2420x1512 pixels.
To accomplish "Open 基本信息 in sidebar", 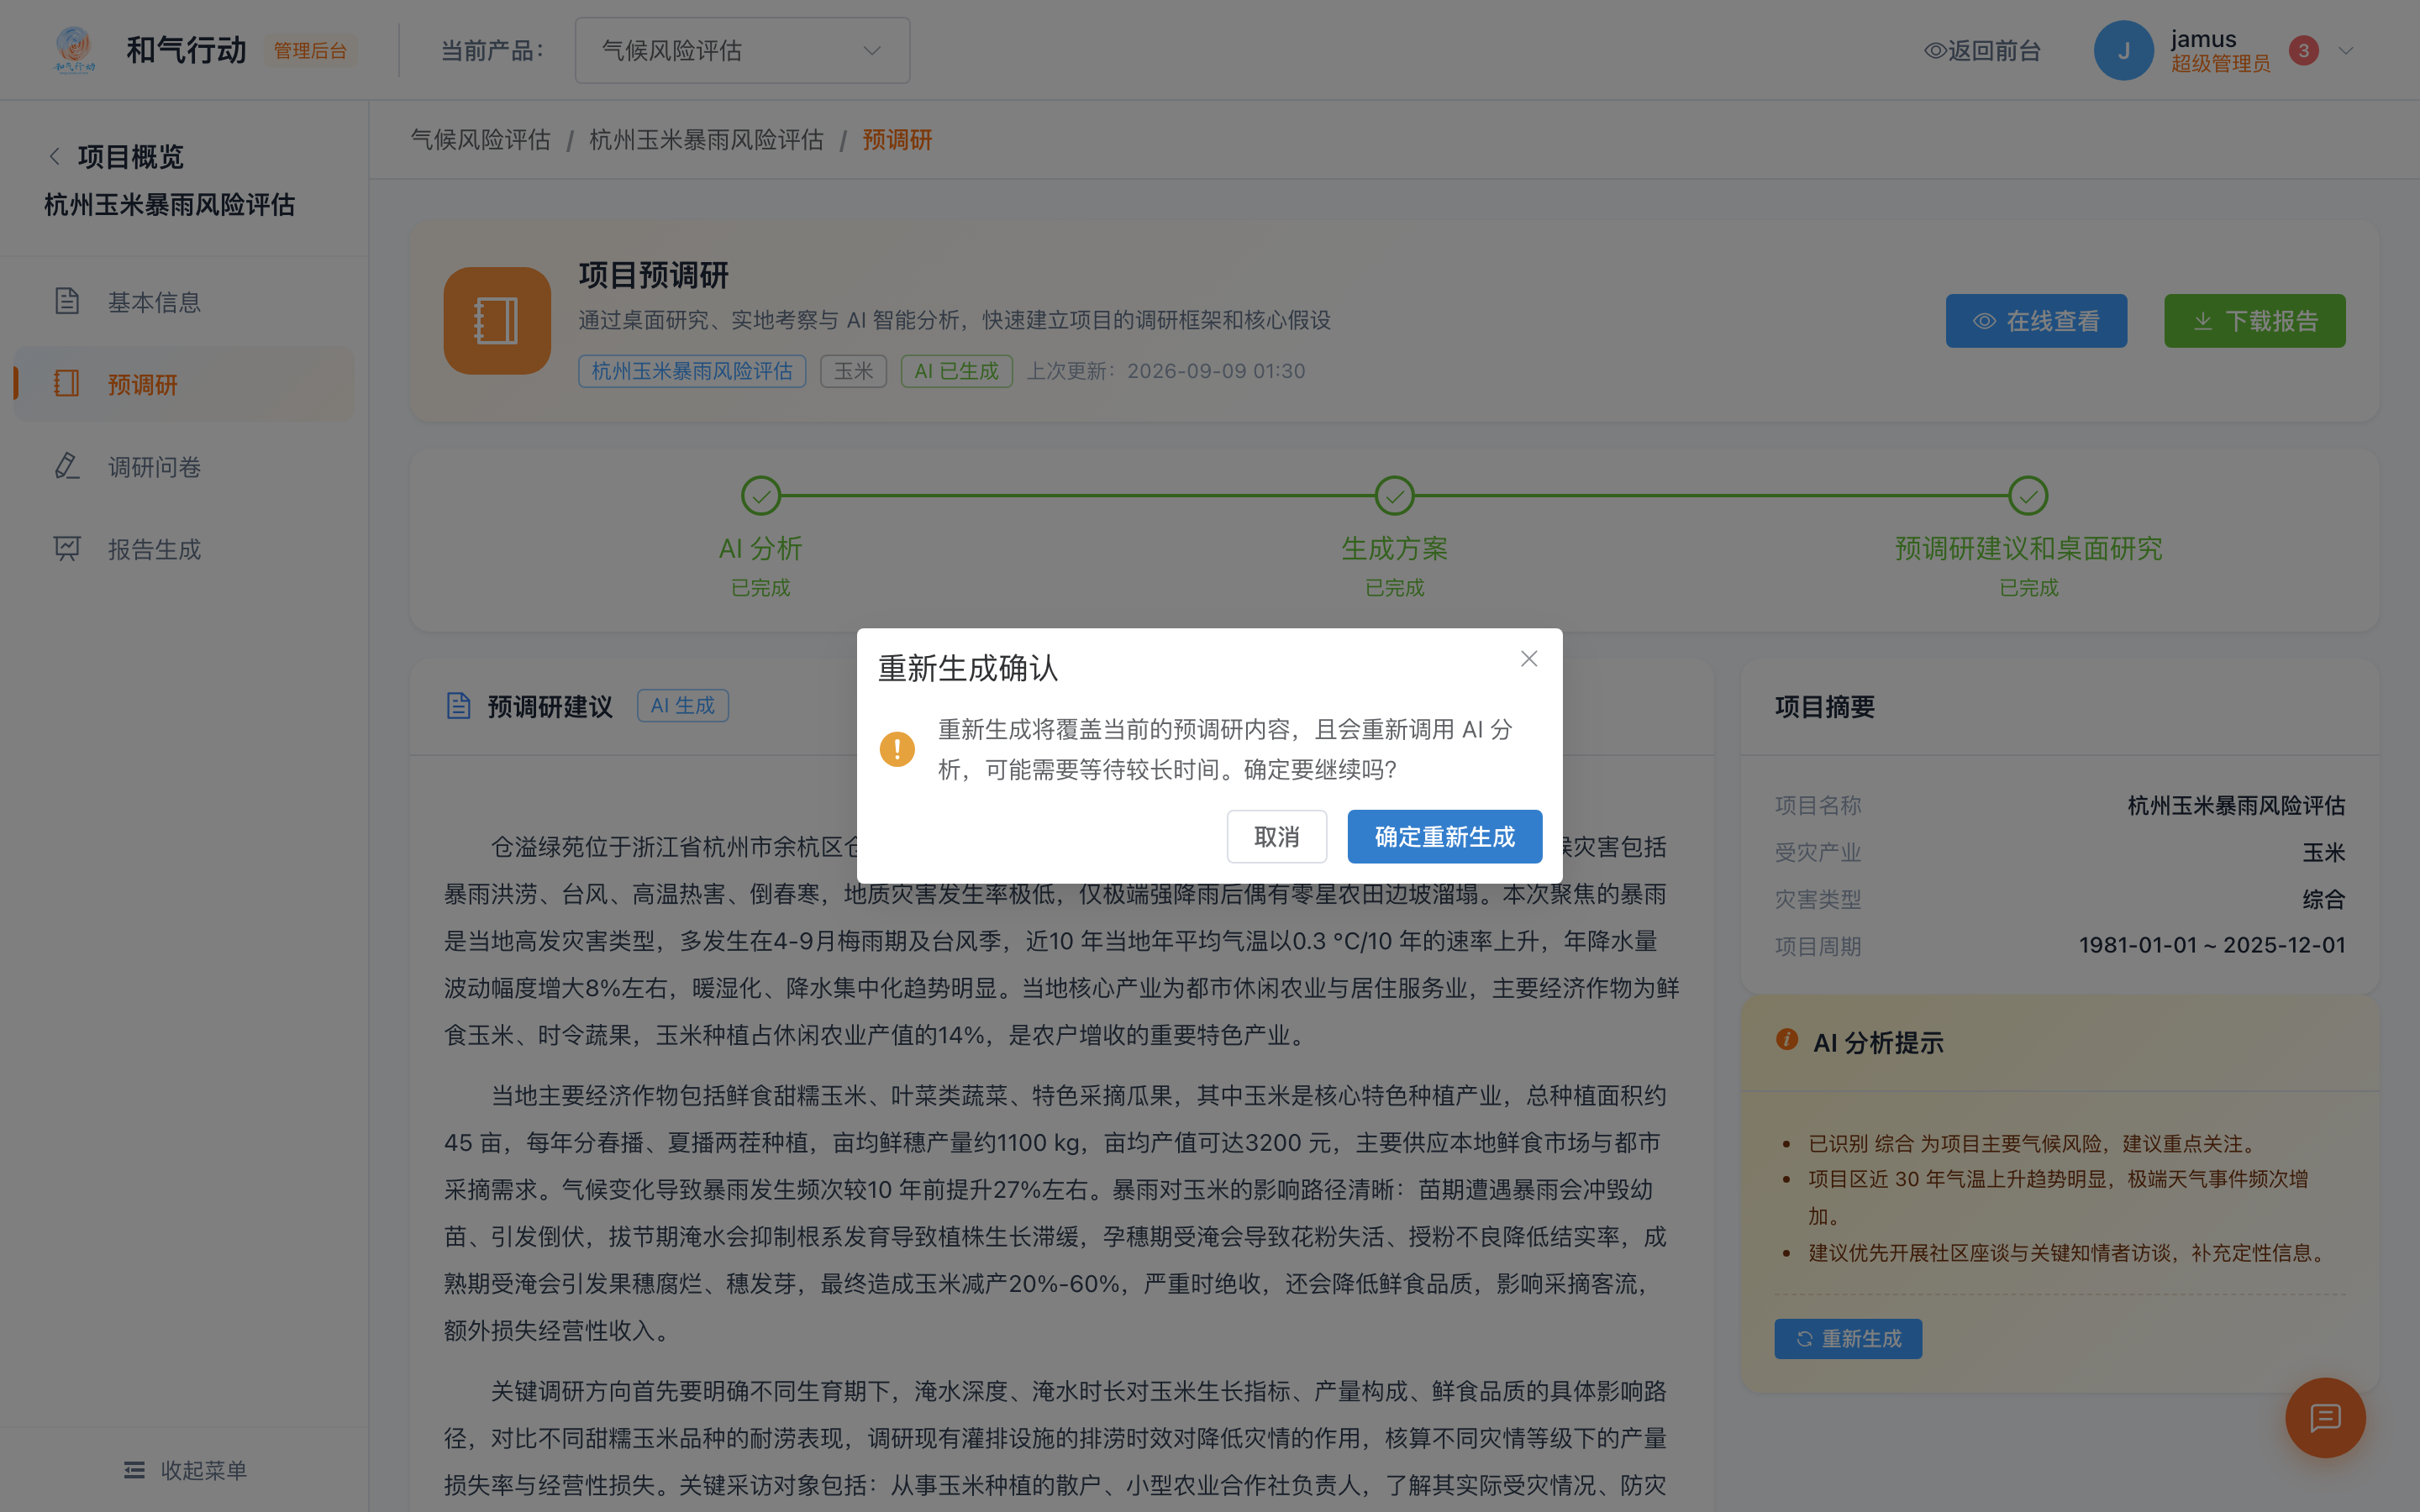I will tap(184, 301).
